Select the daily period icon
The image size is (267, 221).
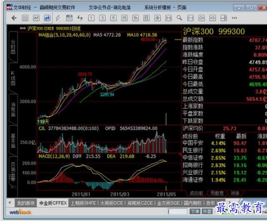[x=147, y=18]
